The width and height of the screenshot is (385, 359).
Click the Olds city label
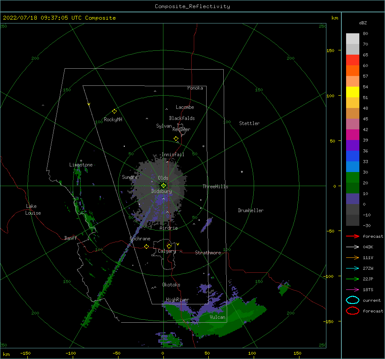[x=163, y=178]
